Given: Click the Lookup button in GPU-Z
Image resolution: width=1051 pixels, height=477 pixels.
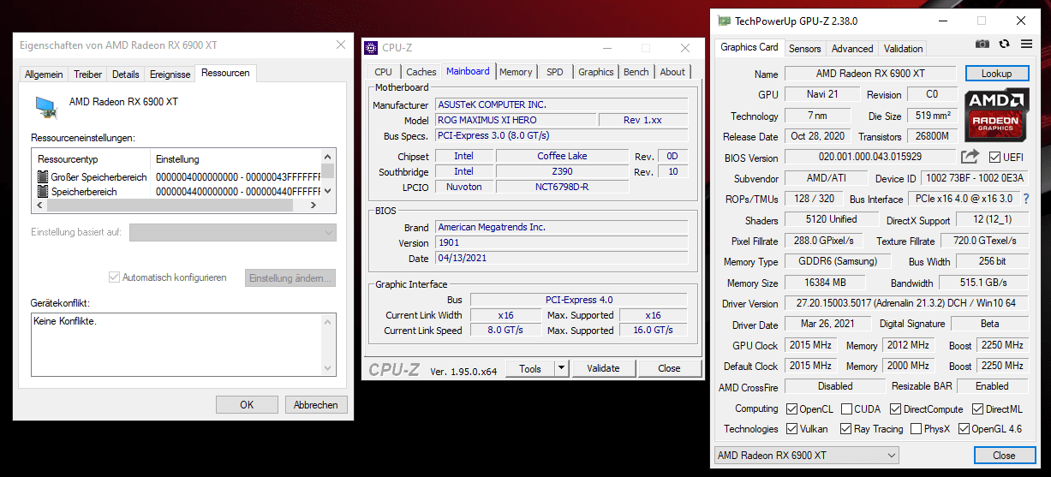Looking at the screenshot, I should click(x=996, y=74).
